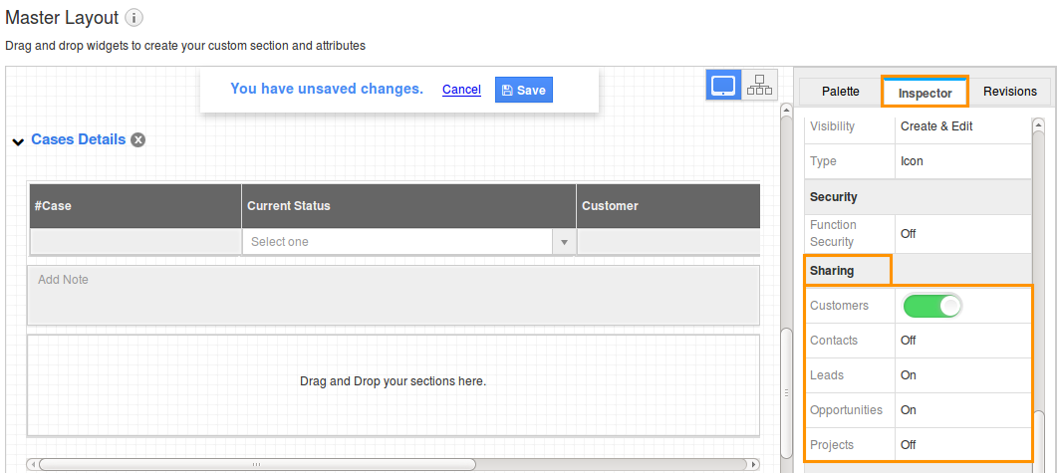Toggle Contacts sharing Off value
Viewport: 1061px width, 473px height.
908,341
